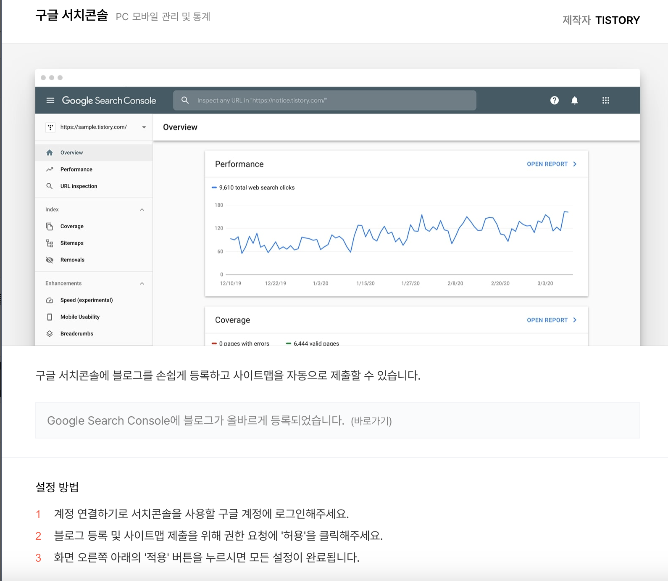
Task: Select Removals in the sidebar
Action: (x=94, y=260)
